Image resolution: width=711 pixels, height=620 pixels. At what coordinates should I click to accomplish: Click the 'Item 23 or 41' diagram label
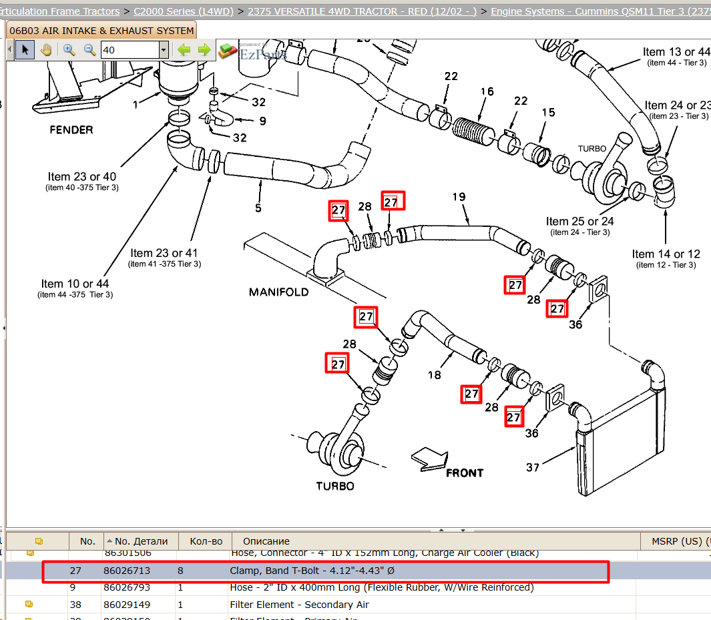pos(164,253)
